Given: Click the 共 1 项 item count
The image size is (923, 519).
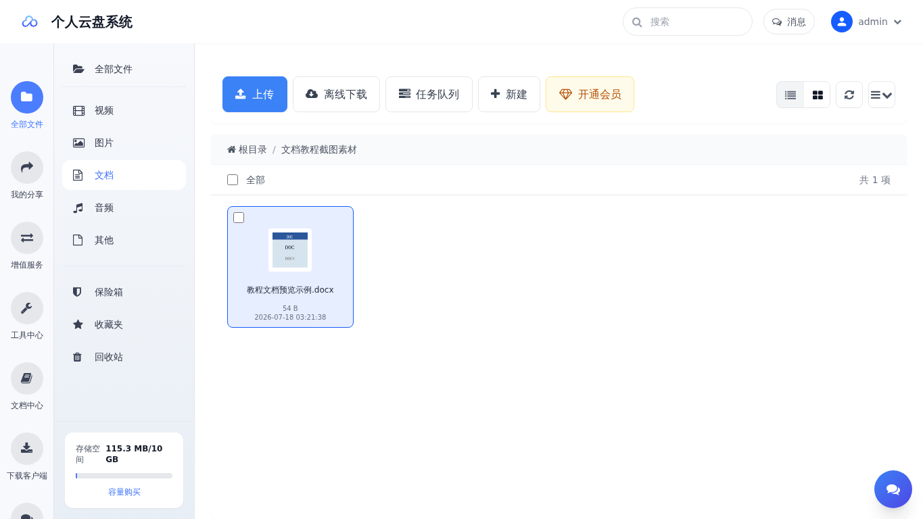Looking at the screenshot, I should coord(875,180).
